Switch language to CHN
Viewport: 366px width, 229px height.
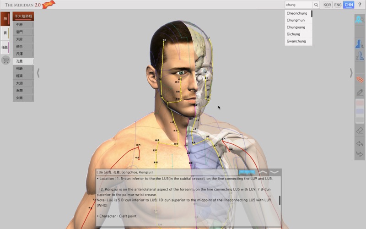point(349,5)
